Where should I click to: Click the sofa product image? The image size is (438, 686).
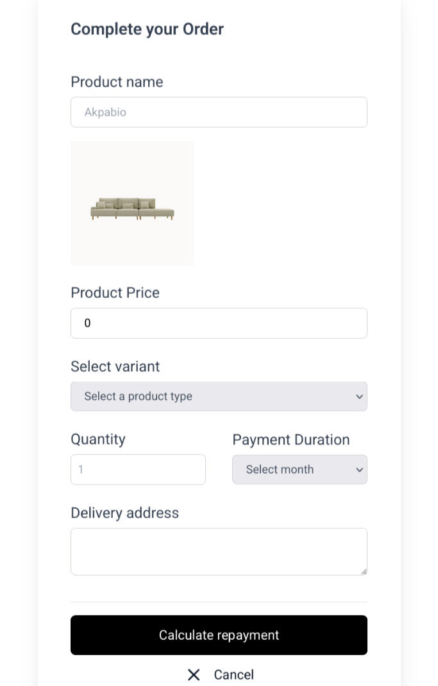click(132, 203)
